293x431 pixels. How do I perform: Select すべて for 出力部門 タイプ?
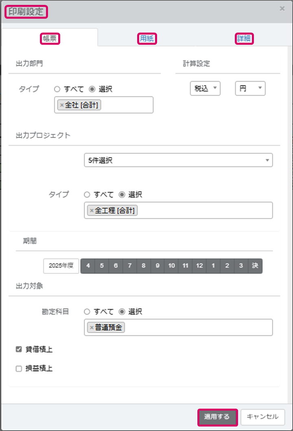click(57, 89)
